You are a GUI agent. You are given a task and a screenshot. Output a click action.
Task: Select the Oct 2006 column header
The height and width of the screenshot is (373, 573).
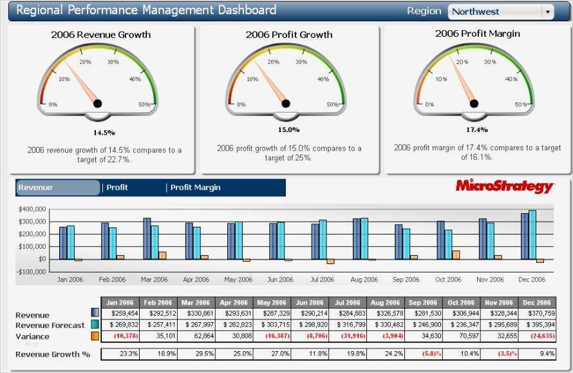point(461,302)
